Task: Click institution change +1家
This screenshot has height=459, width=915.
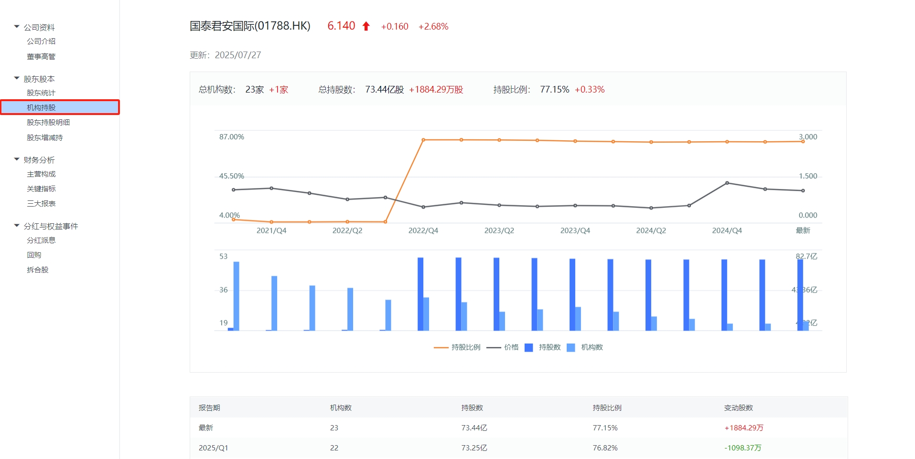Action: (279, 90)
